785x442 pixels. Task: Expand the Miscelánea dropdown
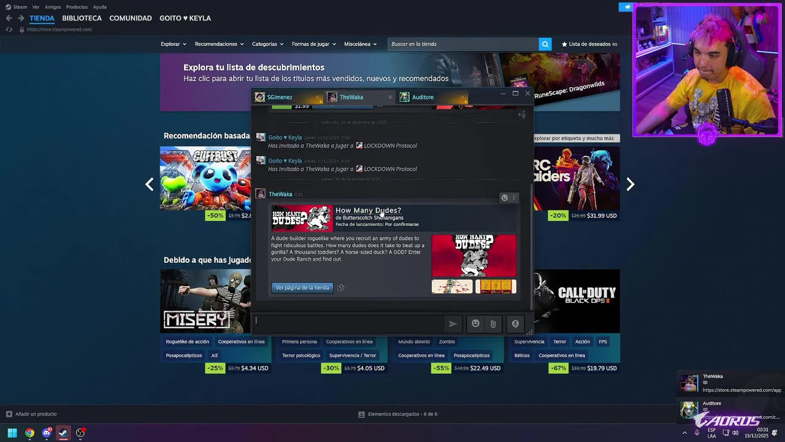pyautogui.click(x=360, y=44)
